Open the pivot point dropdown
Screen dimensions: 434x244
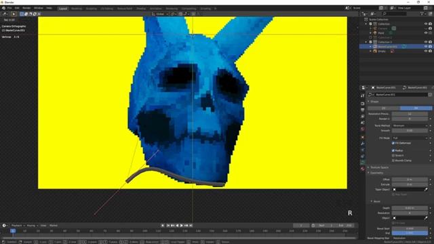(173, 14)
